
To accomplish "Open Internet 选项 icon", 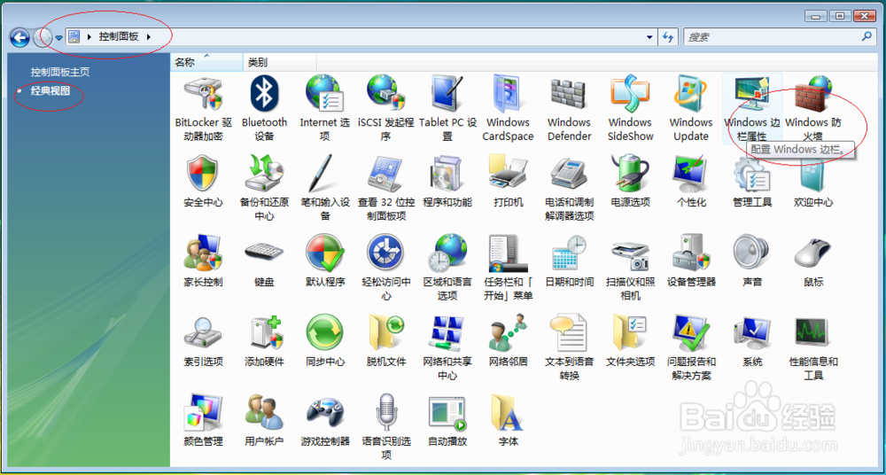I will [325, 93].
